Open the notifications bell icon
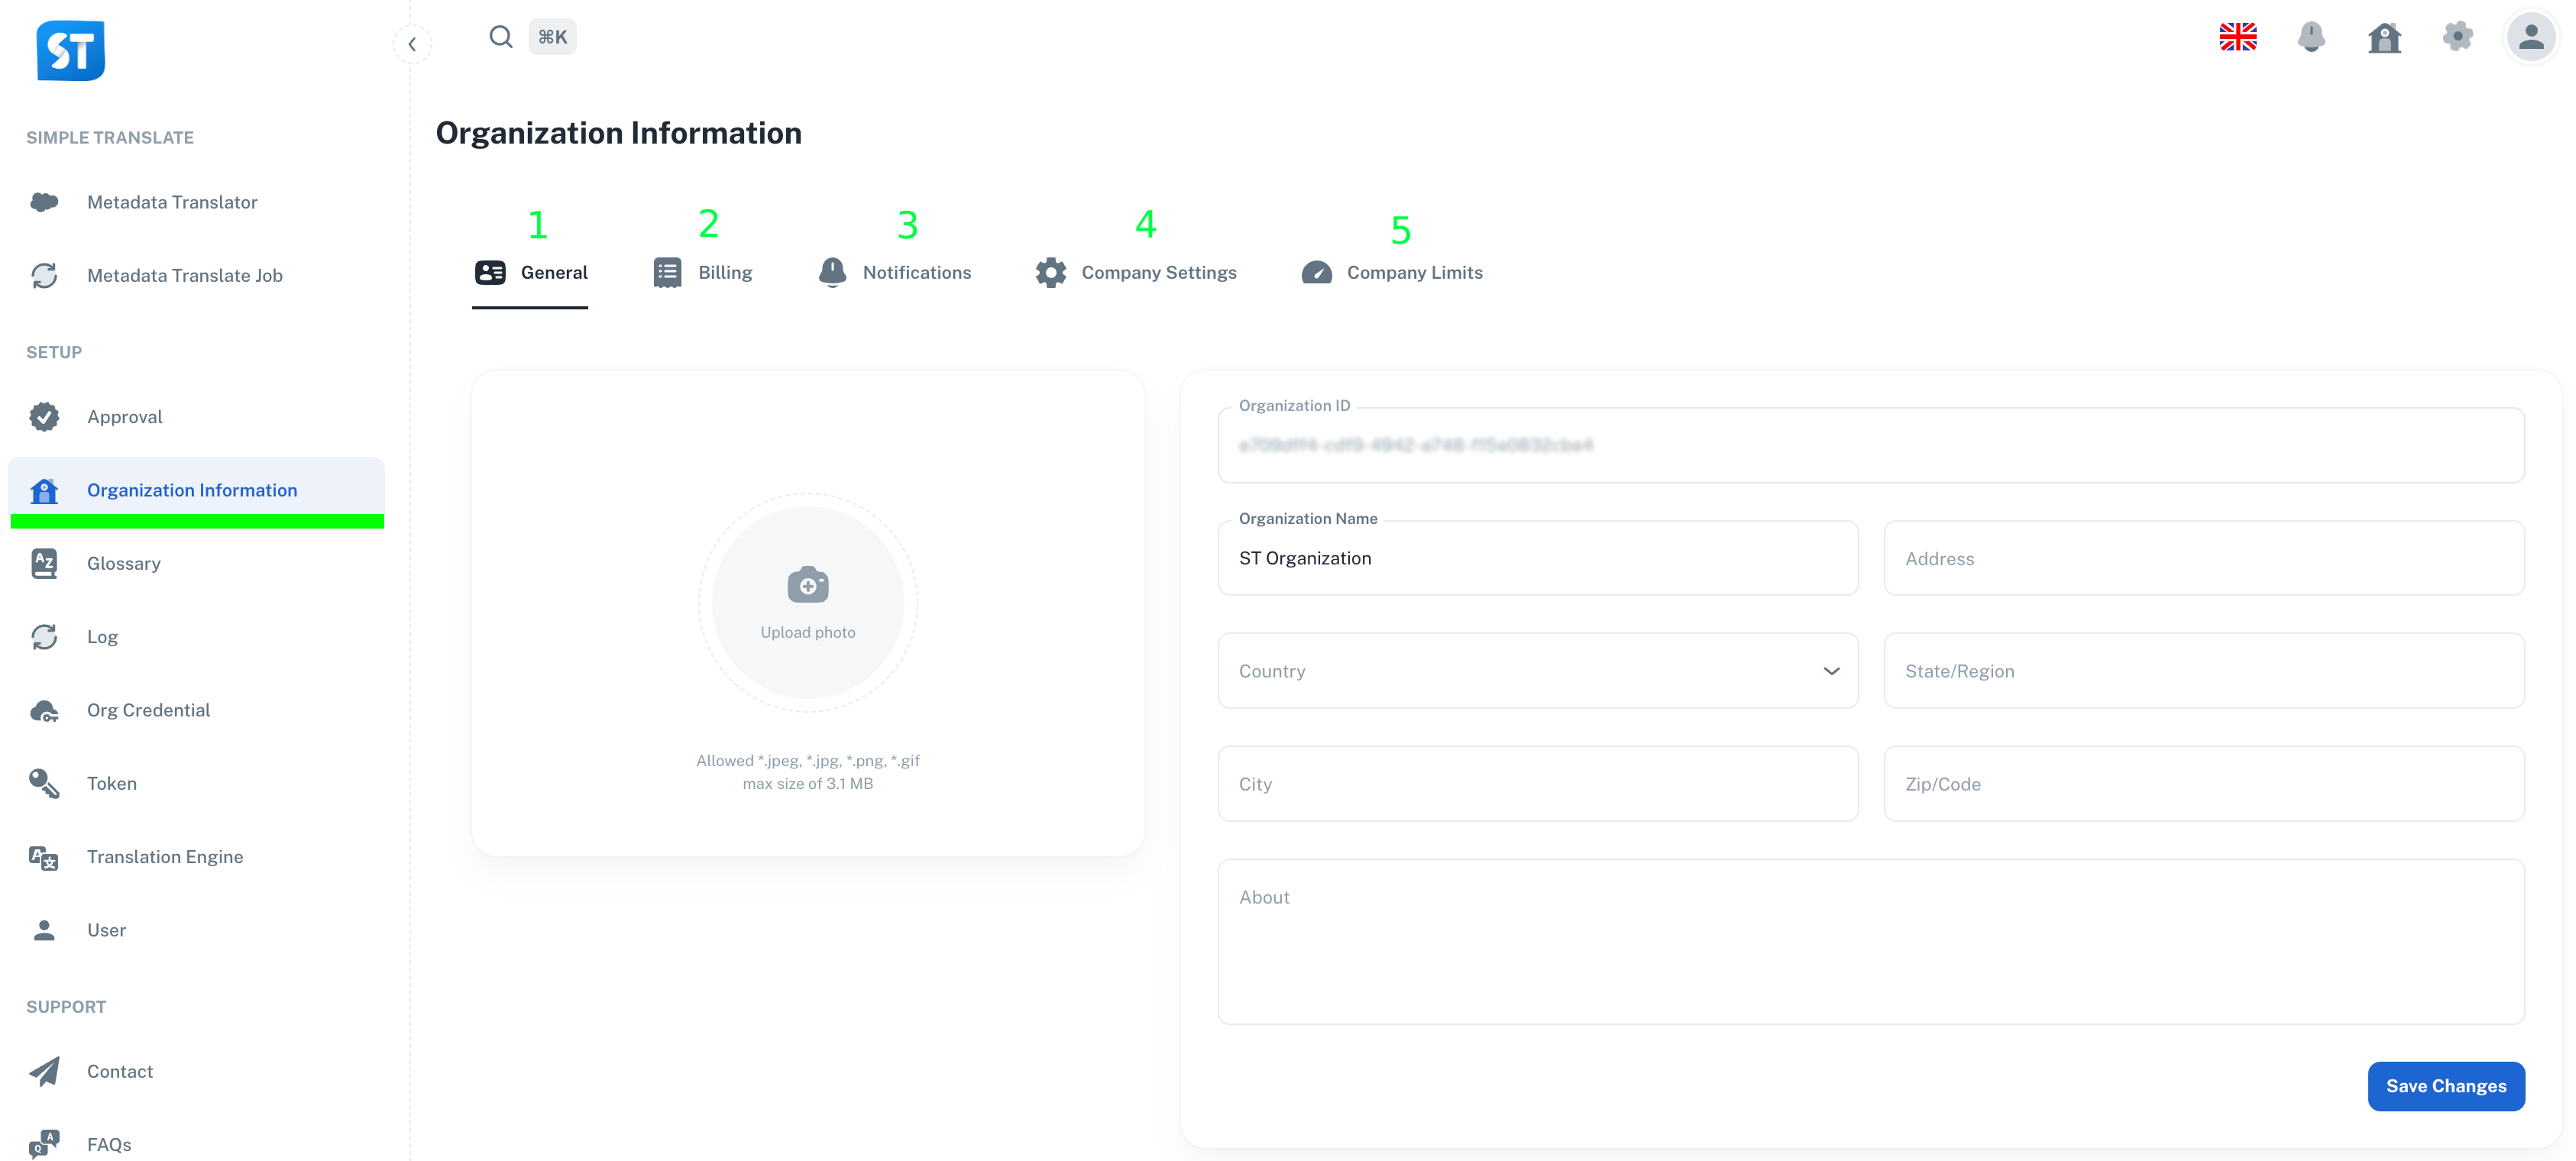 coord(2312,37)
